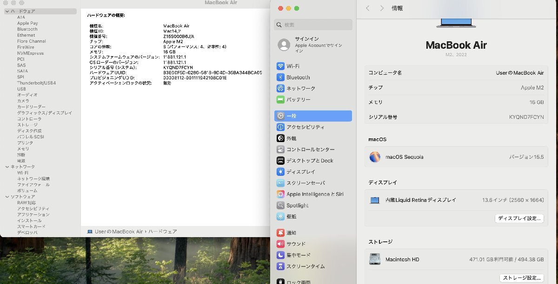This screenshot has width=558, height=284.
Task: Select グラフィックス/ディスプレイ in the hardware list
Action: [x=45, y=113]
